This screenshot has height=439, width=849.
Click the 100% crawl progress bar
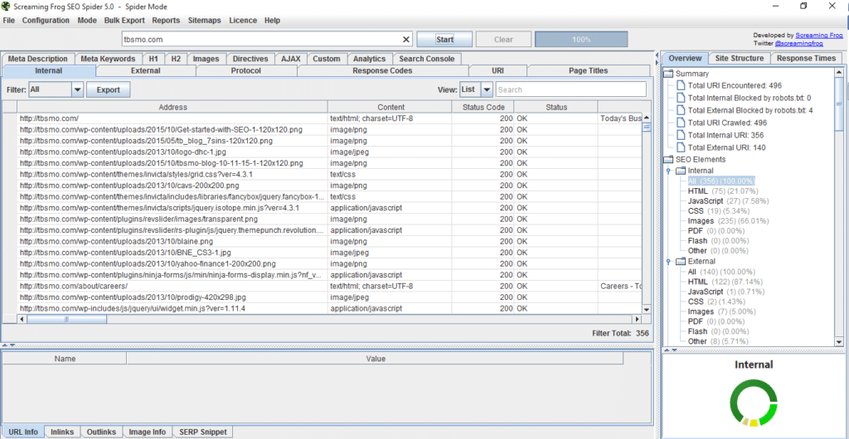[581, 40]
